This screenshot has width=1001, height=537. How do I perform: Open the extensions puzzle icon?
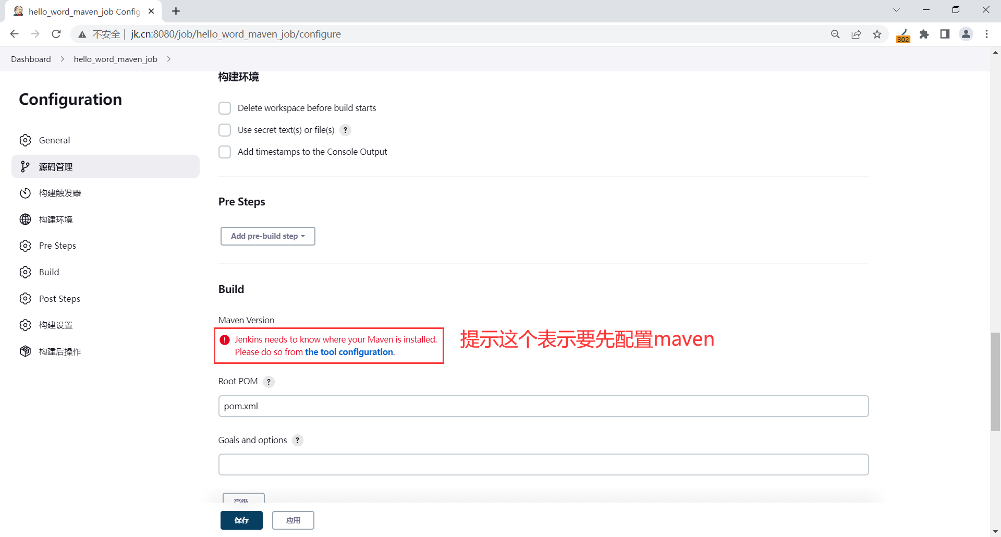coord(924,34)
